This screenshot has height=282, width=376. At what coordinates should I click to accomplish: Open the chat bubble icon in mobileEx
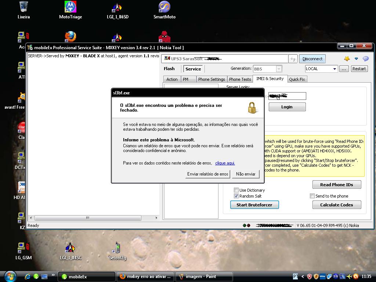[x=366, y=59]
